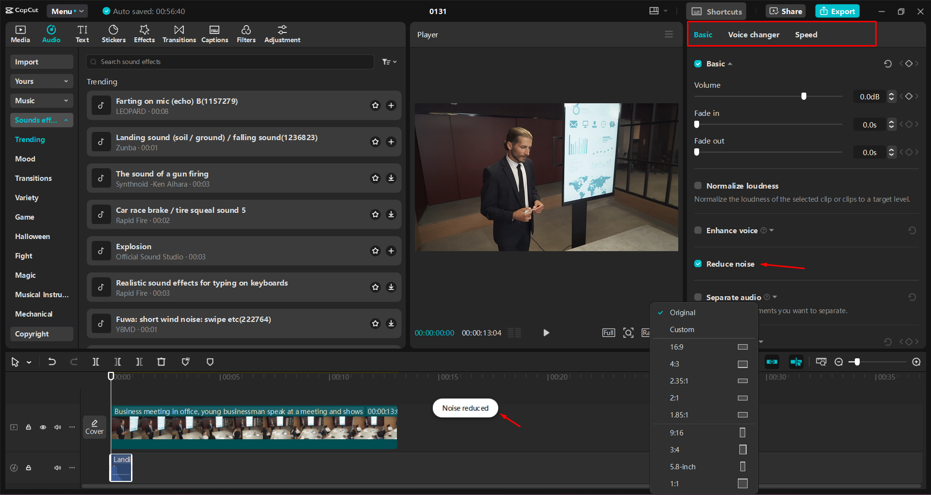The height and width of the screenshot is (495, 931).
Task: Open the player panel hamburger menu
Action: [669, 34]
